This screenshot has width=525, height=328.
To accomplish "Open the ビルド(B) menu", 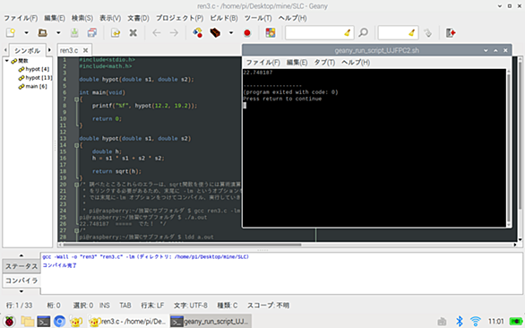I will pos(224,18).
